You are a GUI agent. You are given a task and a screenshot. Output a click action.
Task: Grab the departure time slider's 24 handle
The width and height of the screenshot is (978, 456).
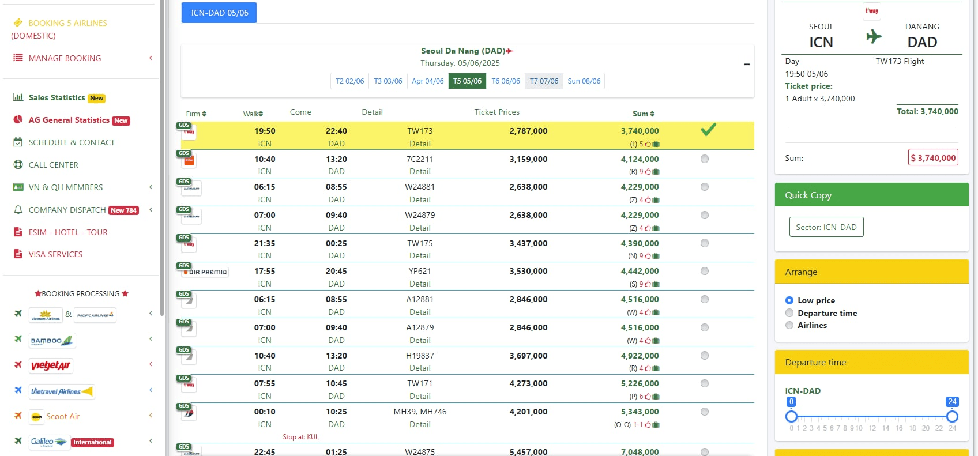pyautogui.click(x=952, y=416)
